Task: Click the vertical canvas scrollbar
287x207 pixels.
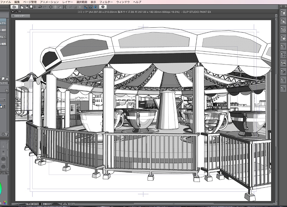Action: [276, 110]
